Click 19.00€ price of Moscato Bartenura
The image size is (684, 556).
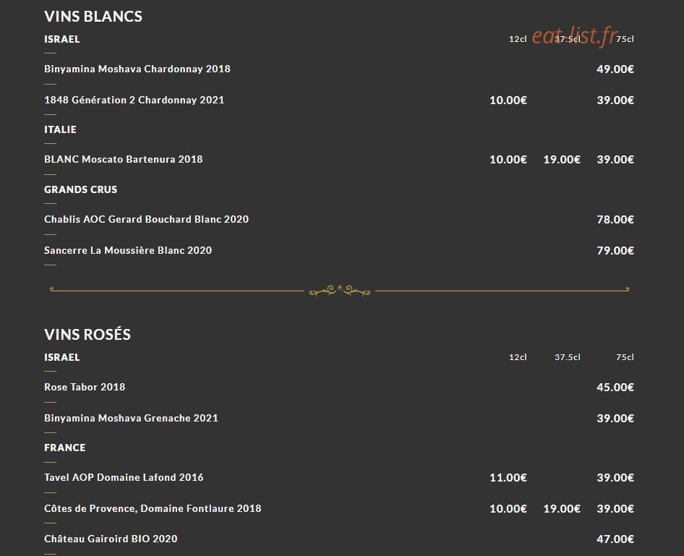click(x=562, y=160)
